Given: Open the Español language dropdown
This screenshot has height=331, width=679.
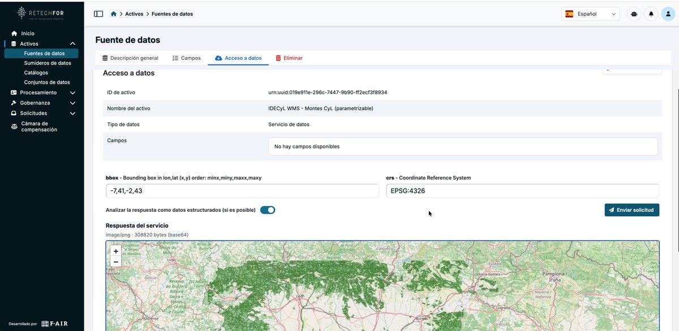Looking at the screenshot, I should pyautogui.click(x=590, y=14).
